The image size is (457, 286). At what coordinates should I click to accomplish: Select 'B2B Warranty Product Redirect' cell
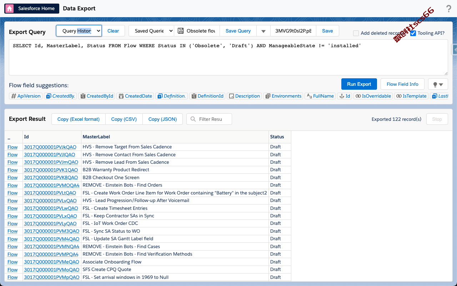point(175,170)
